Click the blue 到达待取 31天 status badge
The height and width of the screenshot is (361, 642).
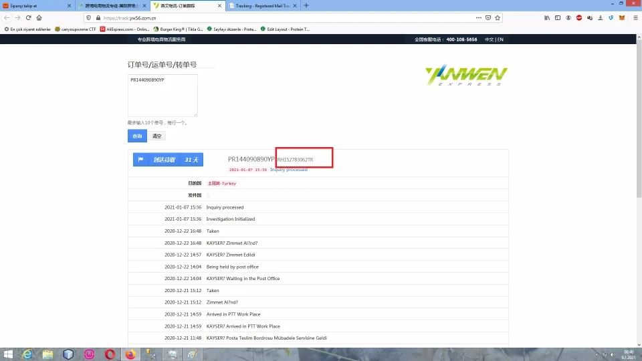[169, 160]
